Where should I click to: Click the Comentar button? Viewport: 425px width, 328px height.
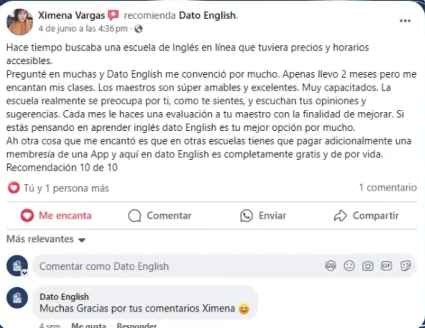tap(160, 215)
